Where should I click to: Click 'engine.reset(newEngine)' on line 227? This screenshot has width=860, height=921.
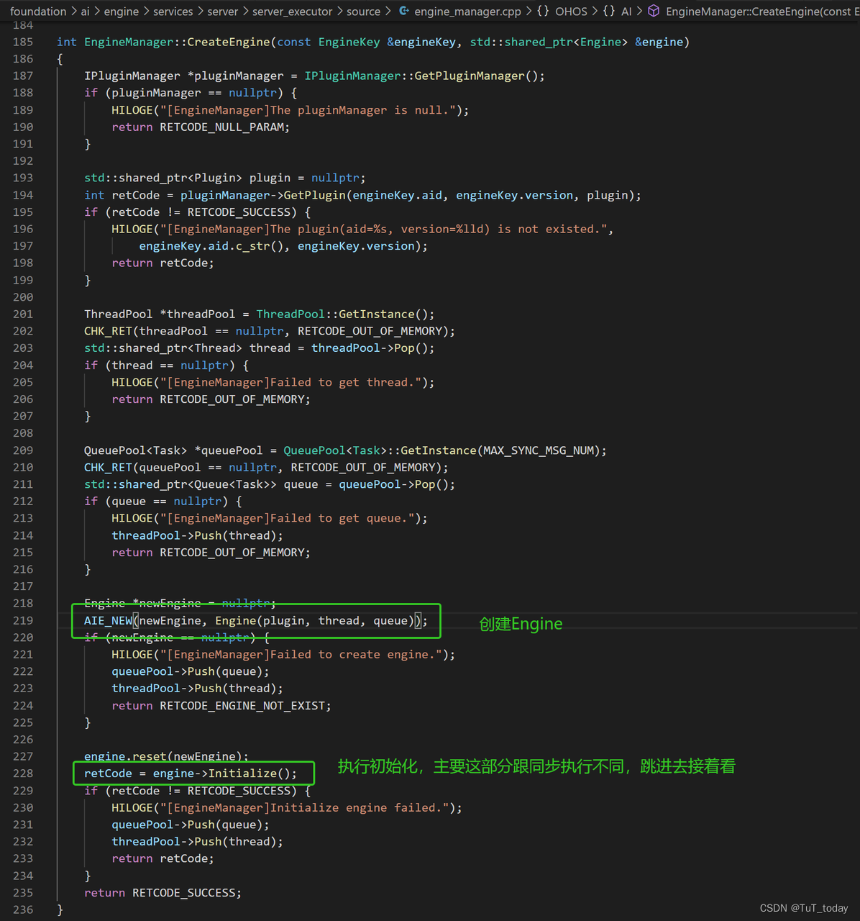[163, 756]
